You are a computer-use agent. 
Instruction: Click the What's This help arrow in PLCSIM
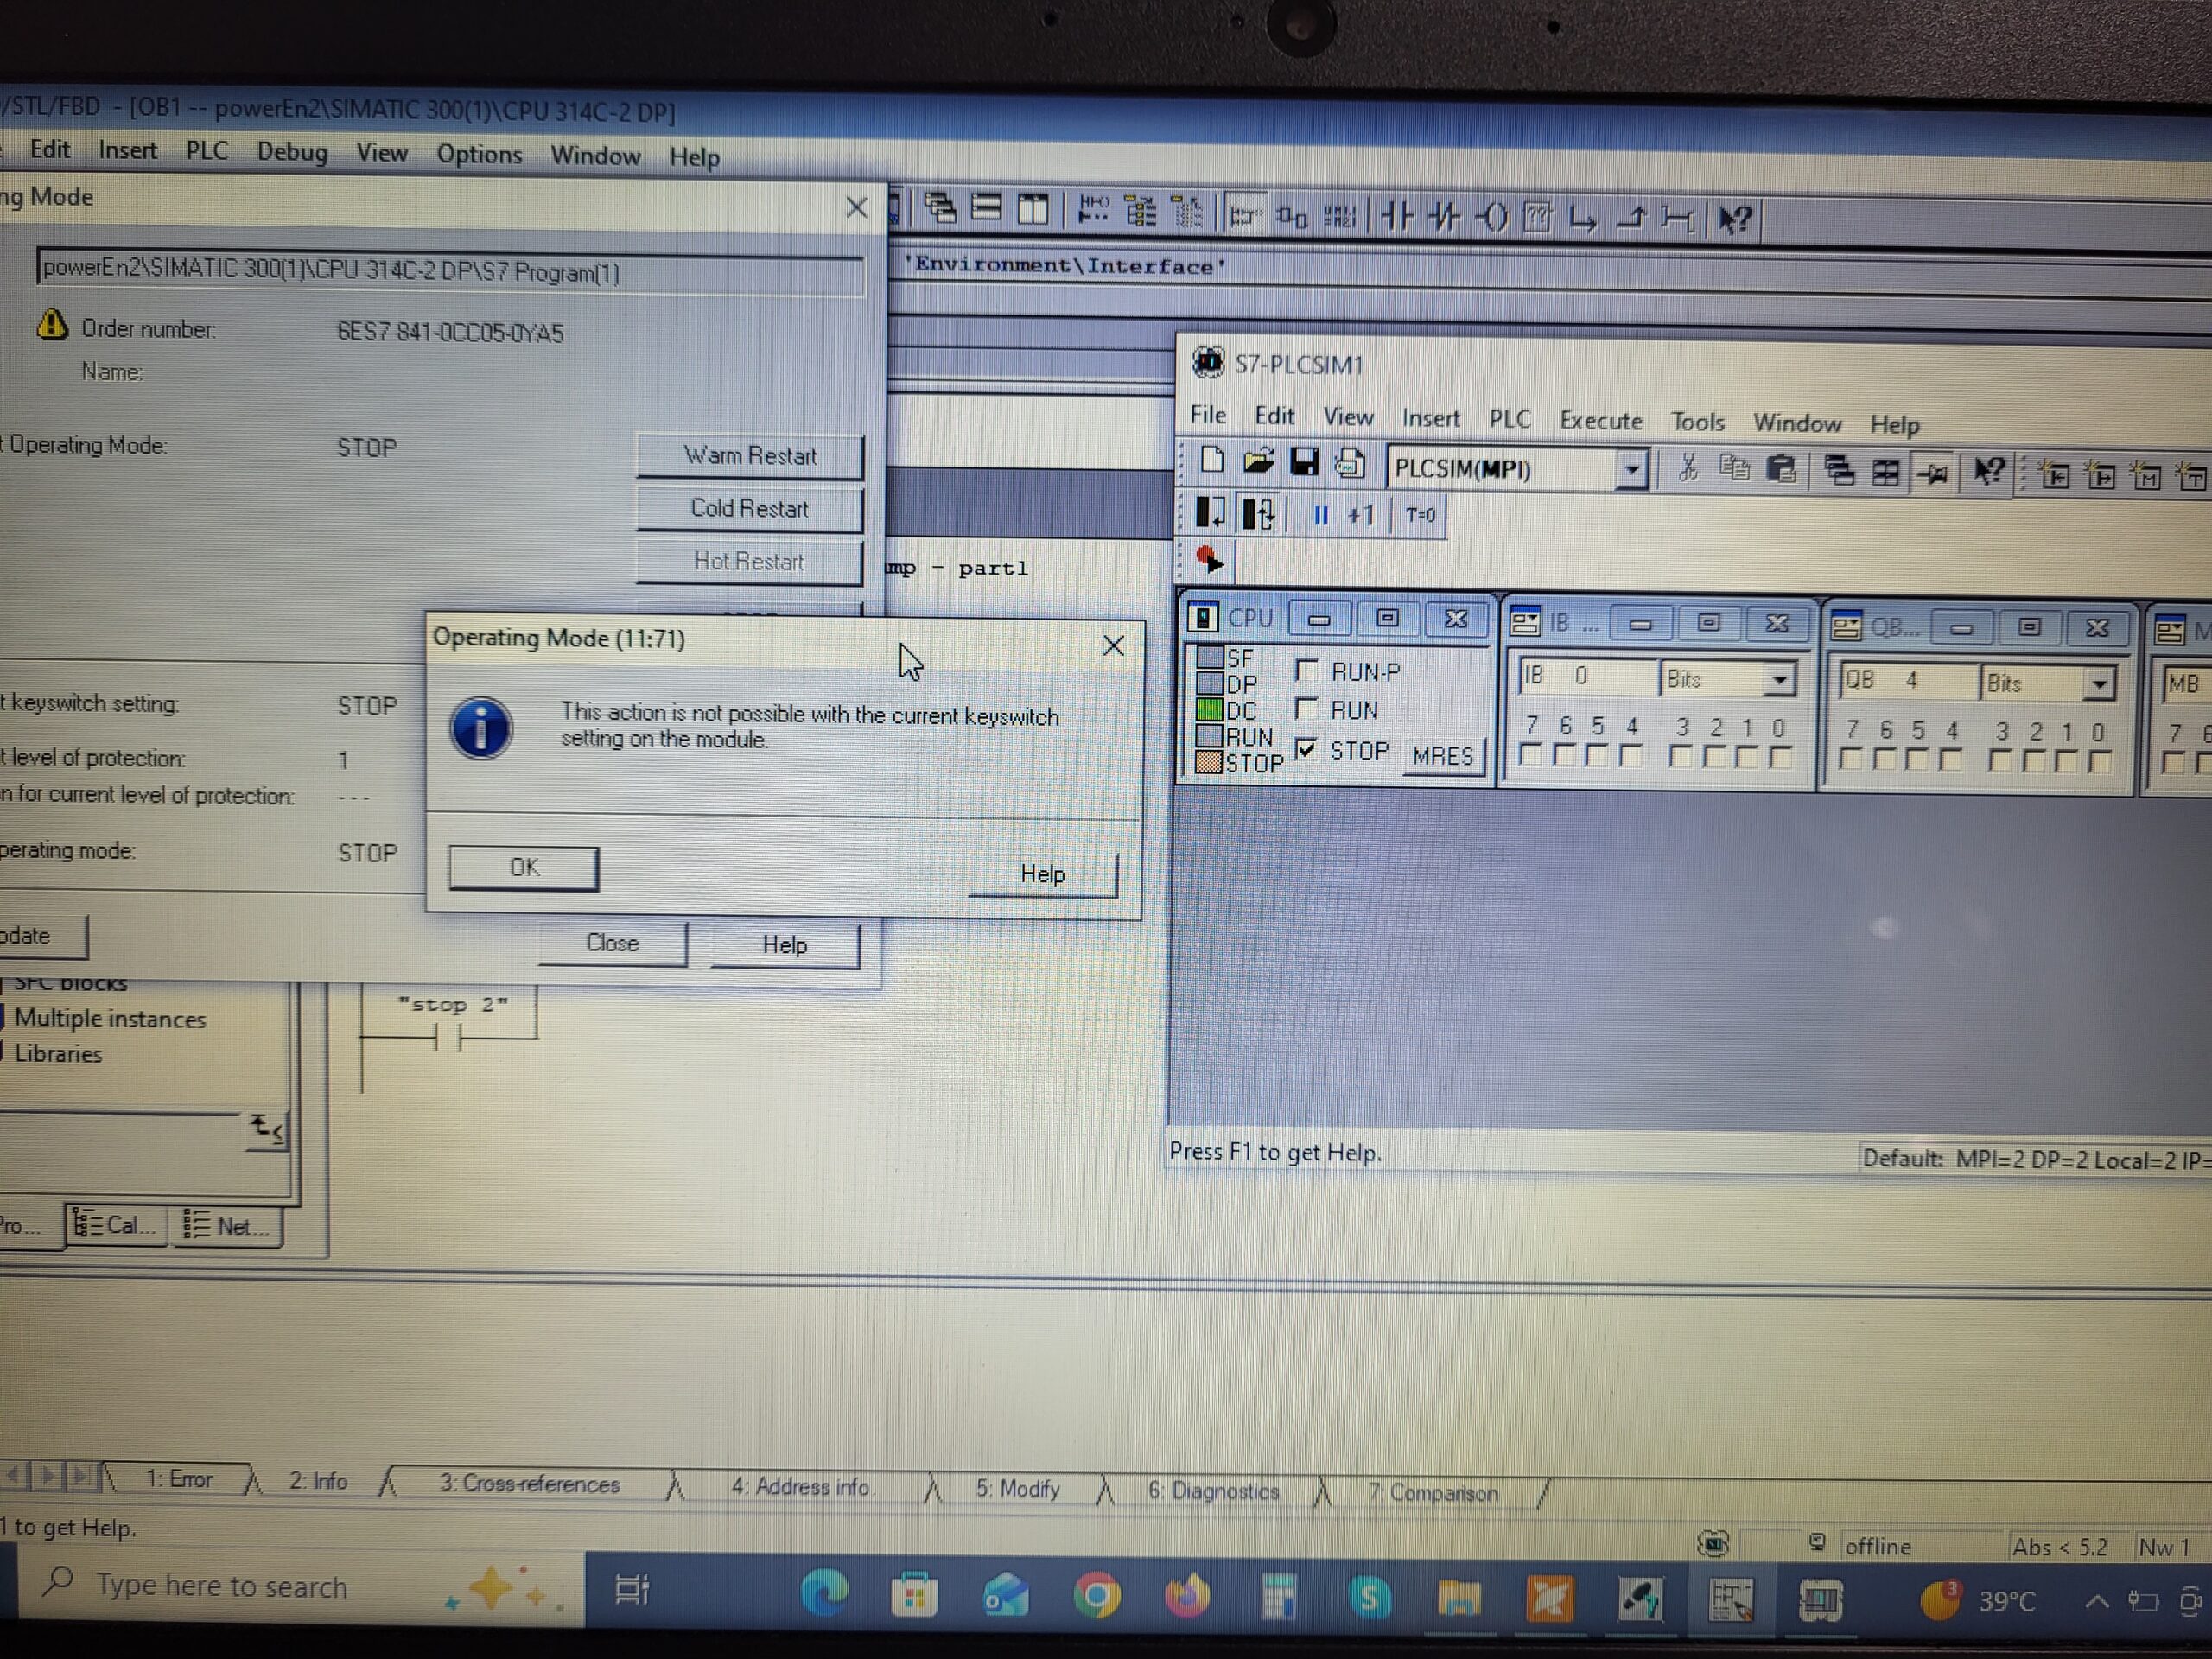[1988, 472]
